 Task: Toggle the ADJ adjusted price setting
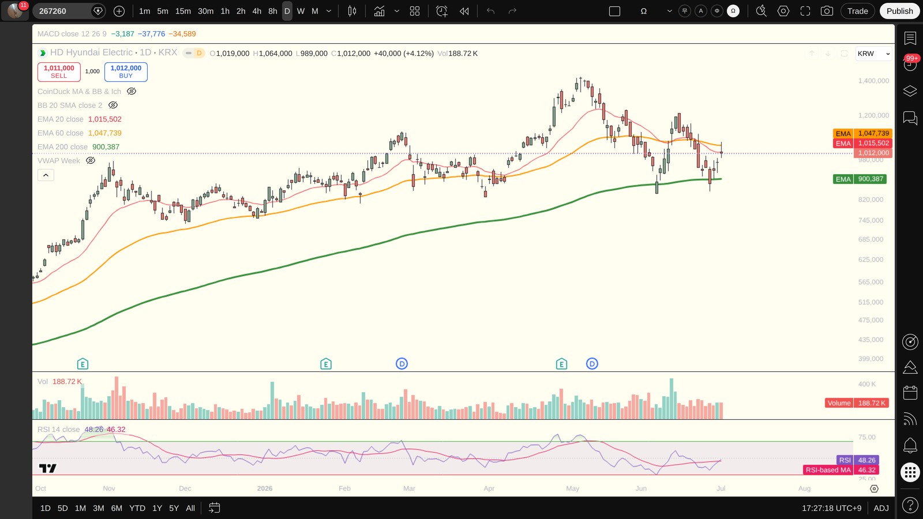(881, 508)
